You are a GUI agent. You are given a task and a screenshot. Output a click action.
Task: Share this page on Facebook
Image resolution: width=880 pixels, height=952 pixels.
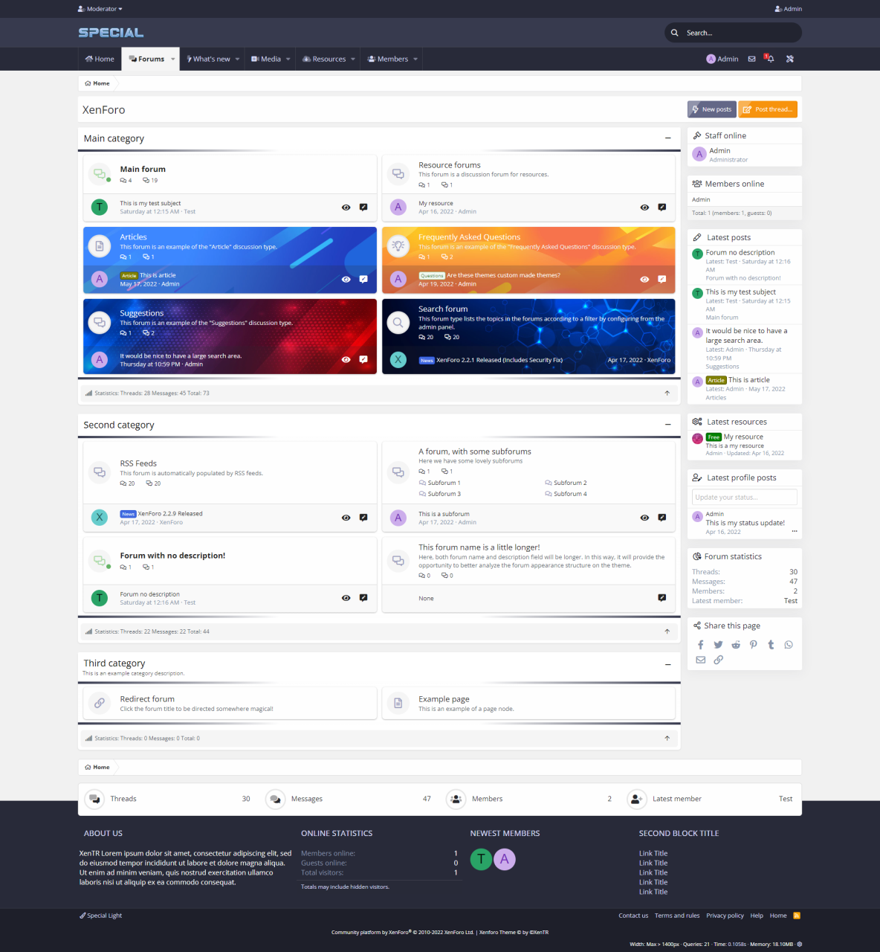pos(700,645)
